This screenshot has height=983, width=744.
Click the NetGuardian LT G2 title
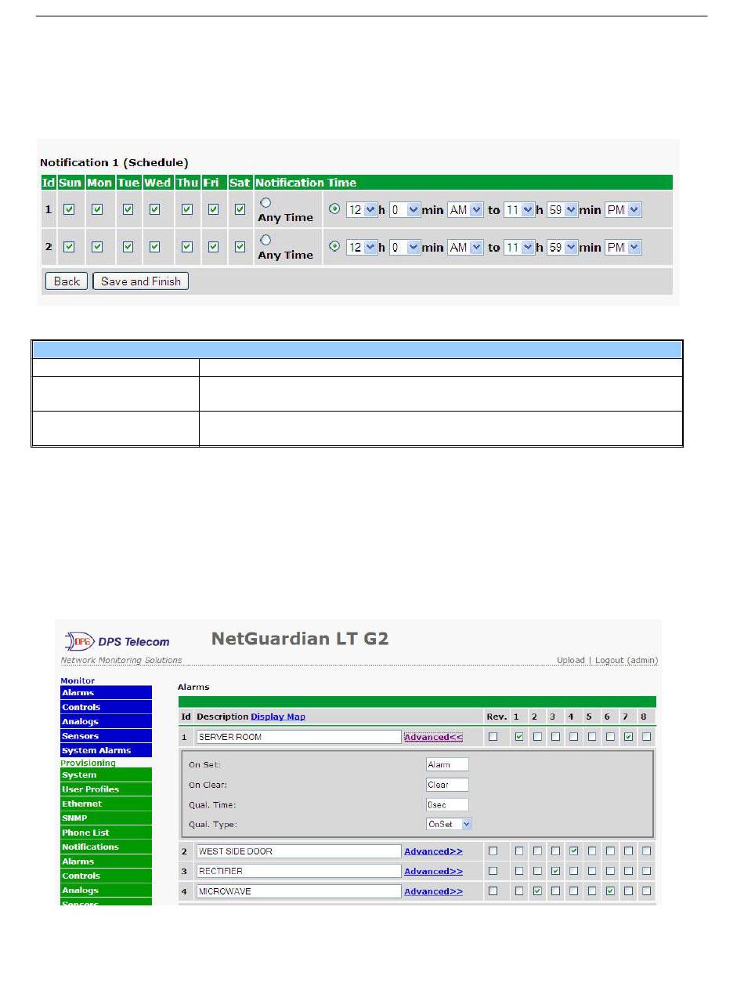point(300,639)
